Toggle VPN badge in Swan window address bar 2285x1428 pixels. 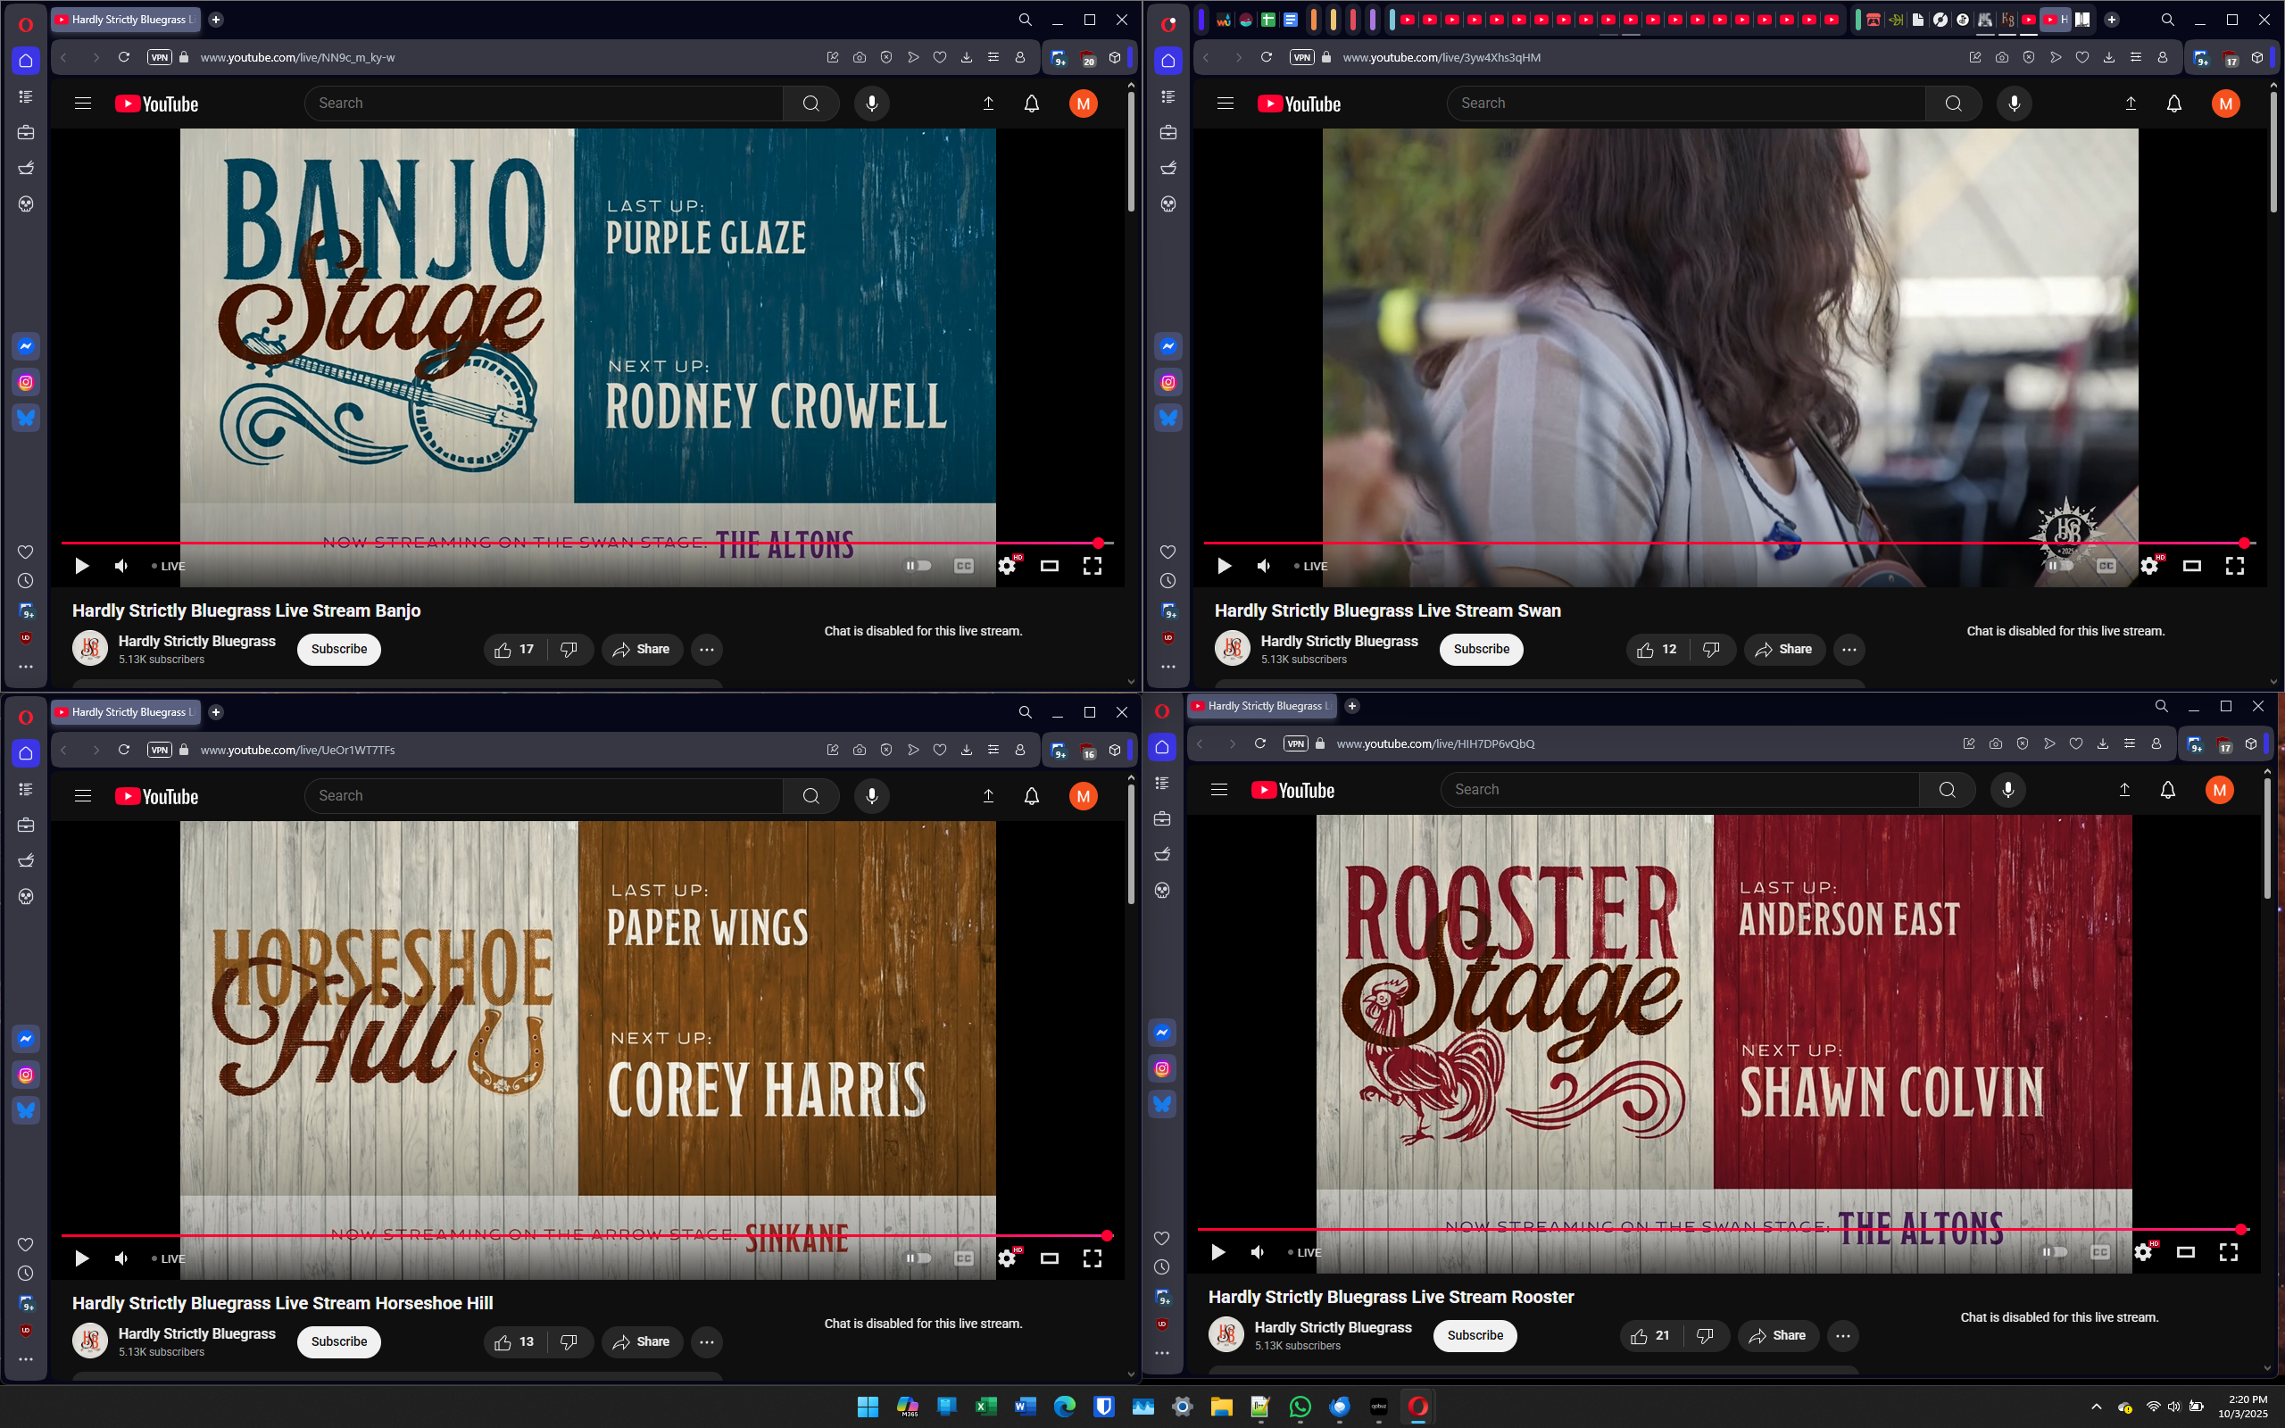(1302, 58)
